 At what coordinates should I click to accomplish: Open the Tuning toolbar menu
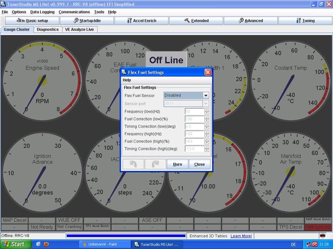pos(305,20)
